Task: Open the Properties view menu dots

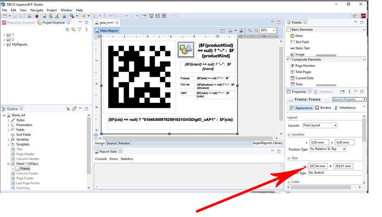Action: pyautogui.click(x=349, y=92)
